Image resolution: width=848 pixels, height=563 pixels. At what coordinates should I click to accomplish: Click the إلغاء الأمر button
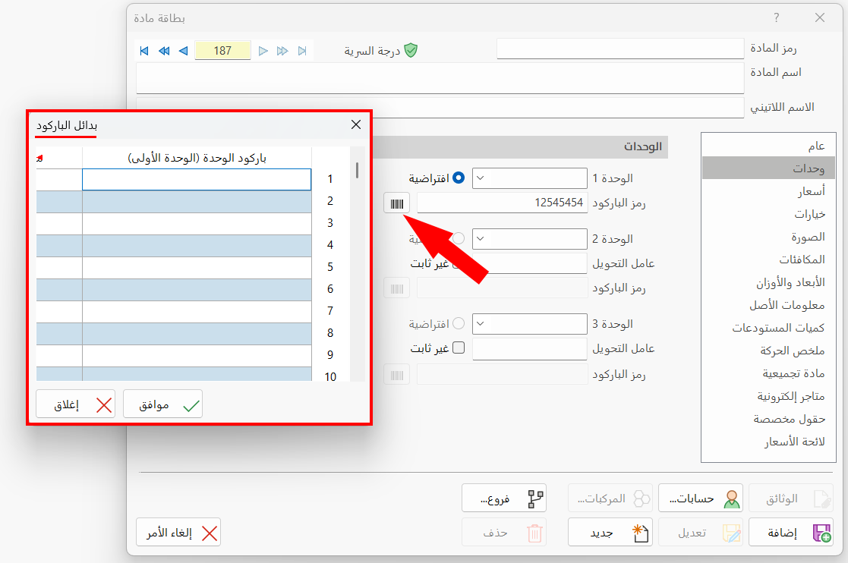[178, 533]
